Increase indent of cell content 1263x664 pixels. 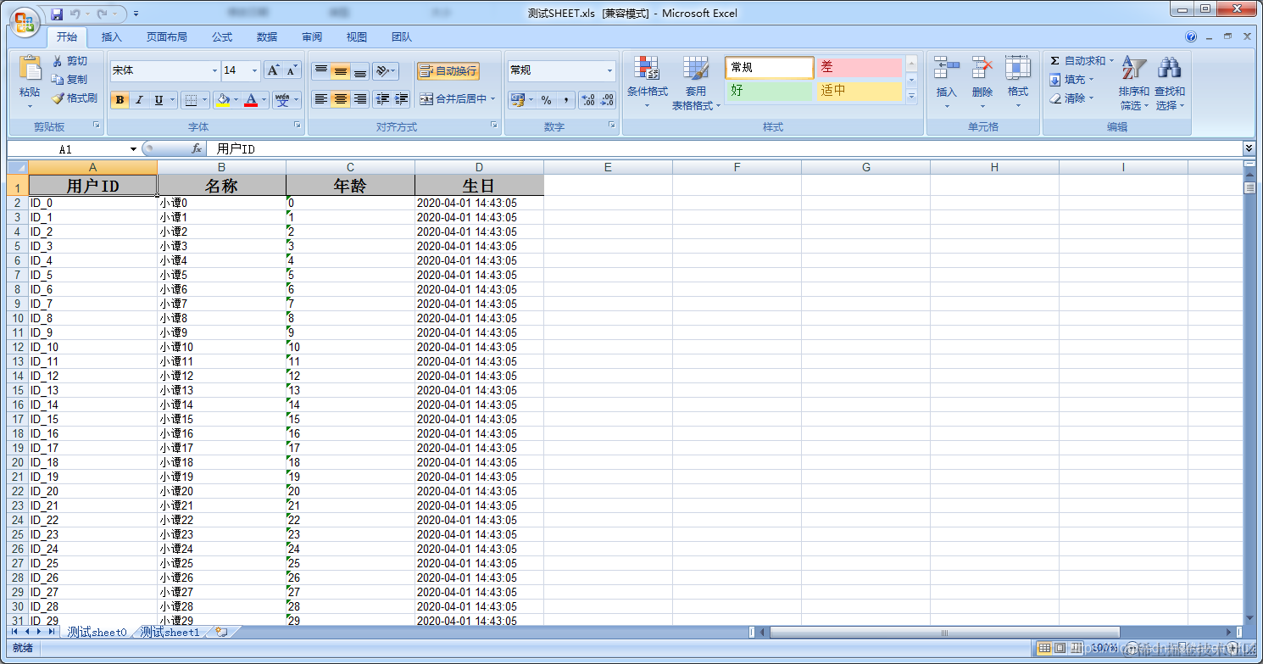point(402,99)
